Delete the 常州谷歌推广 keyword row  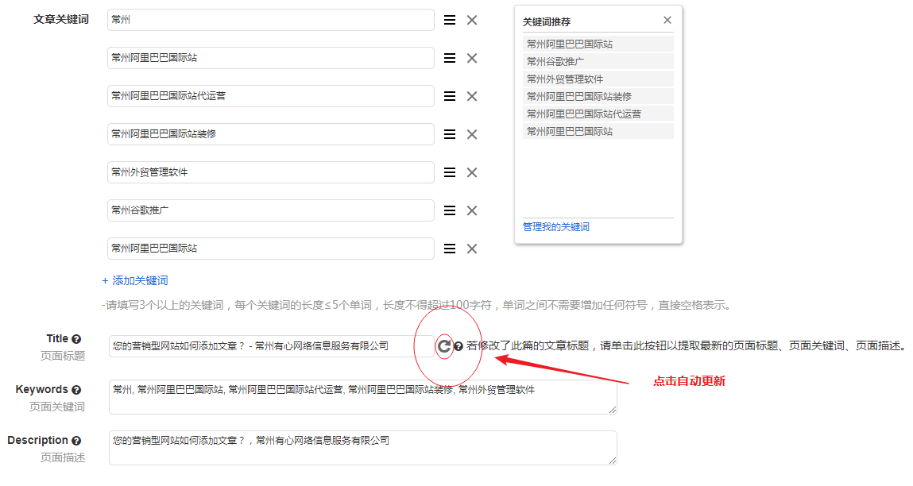472,210
